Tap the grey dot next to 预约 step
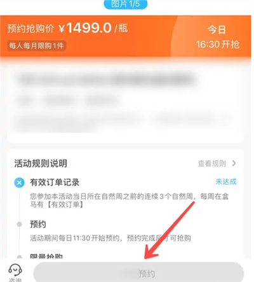Screen dimensions: 254x282 point(19,224)
